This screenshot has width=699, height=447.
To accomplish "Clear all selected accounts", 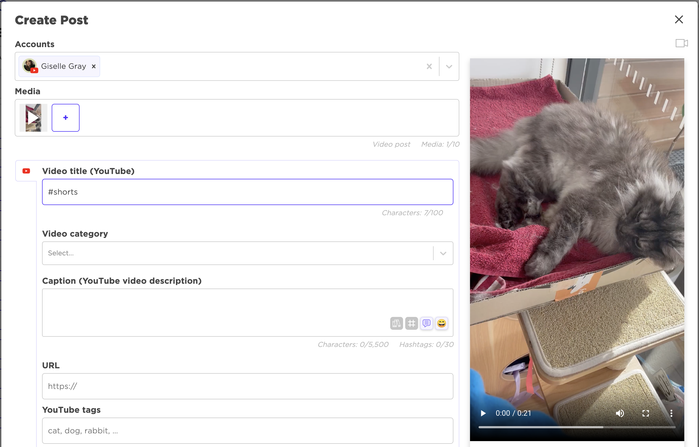I will [429, 66].
